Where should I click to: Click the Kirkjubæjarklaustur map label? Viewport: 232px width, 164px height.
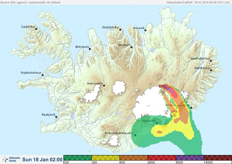click(119, 133)
